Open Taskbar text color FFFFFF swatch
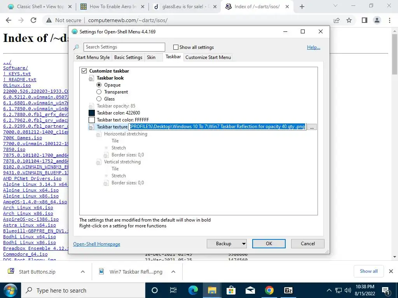This screenshot has width=398, height=298. click(92, 120)
